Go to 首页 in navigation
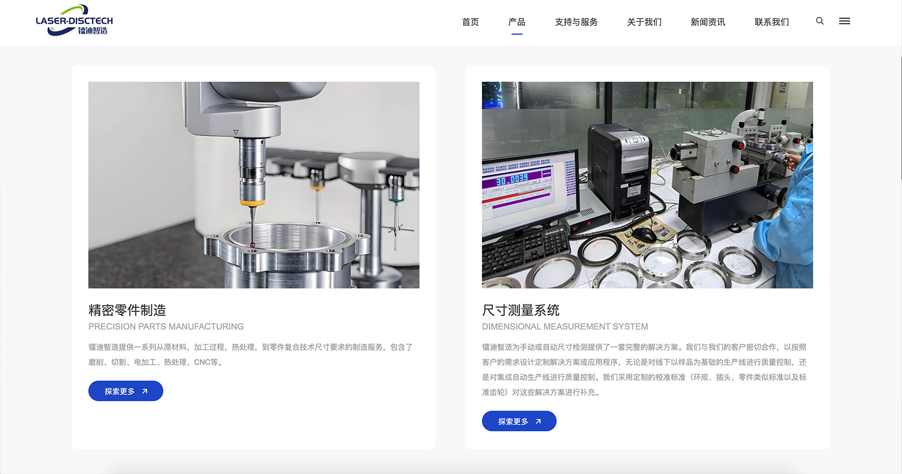902x474 pixels. (470, 22)
